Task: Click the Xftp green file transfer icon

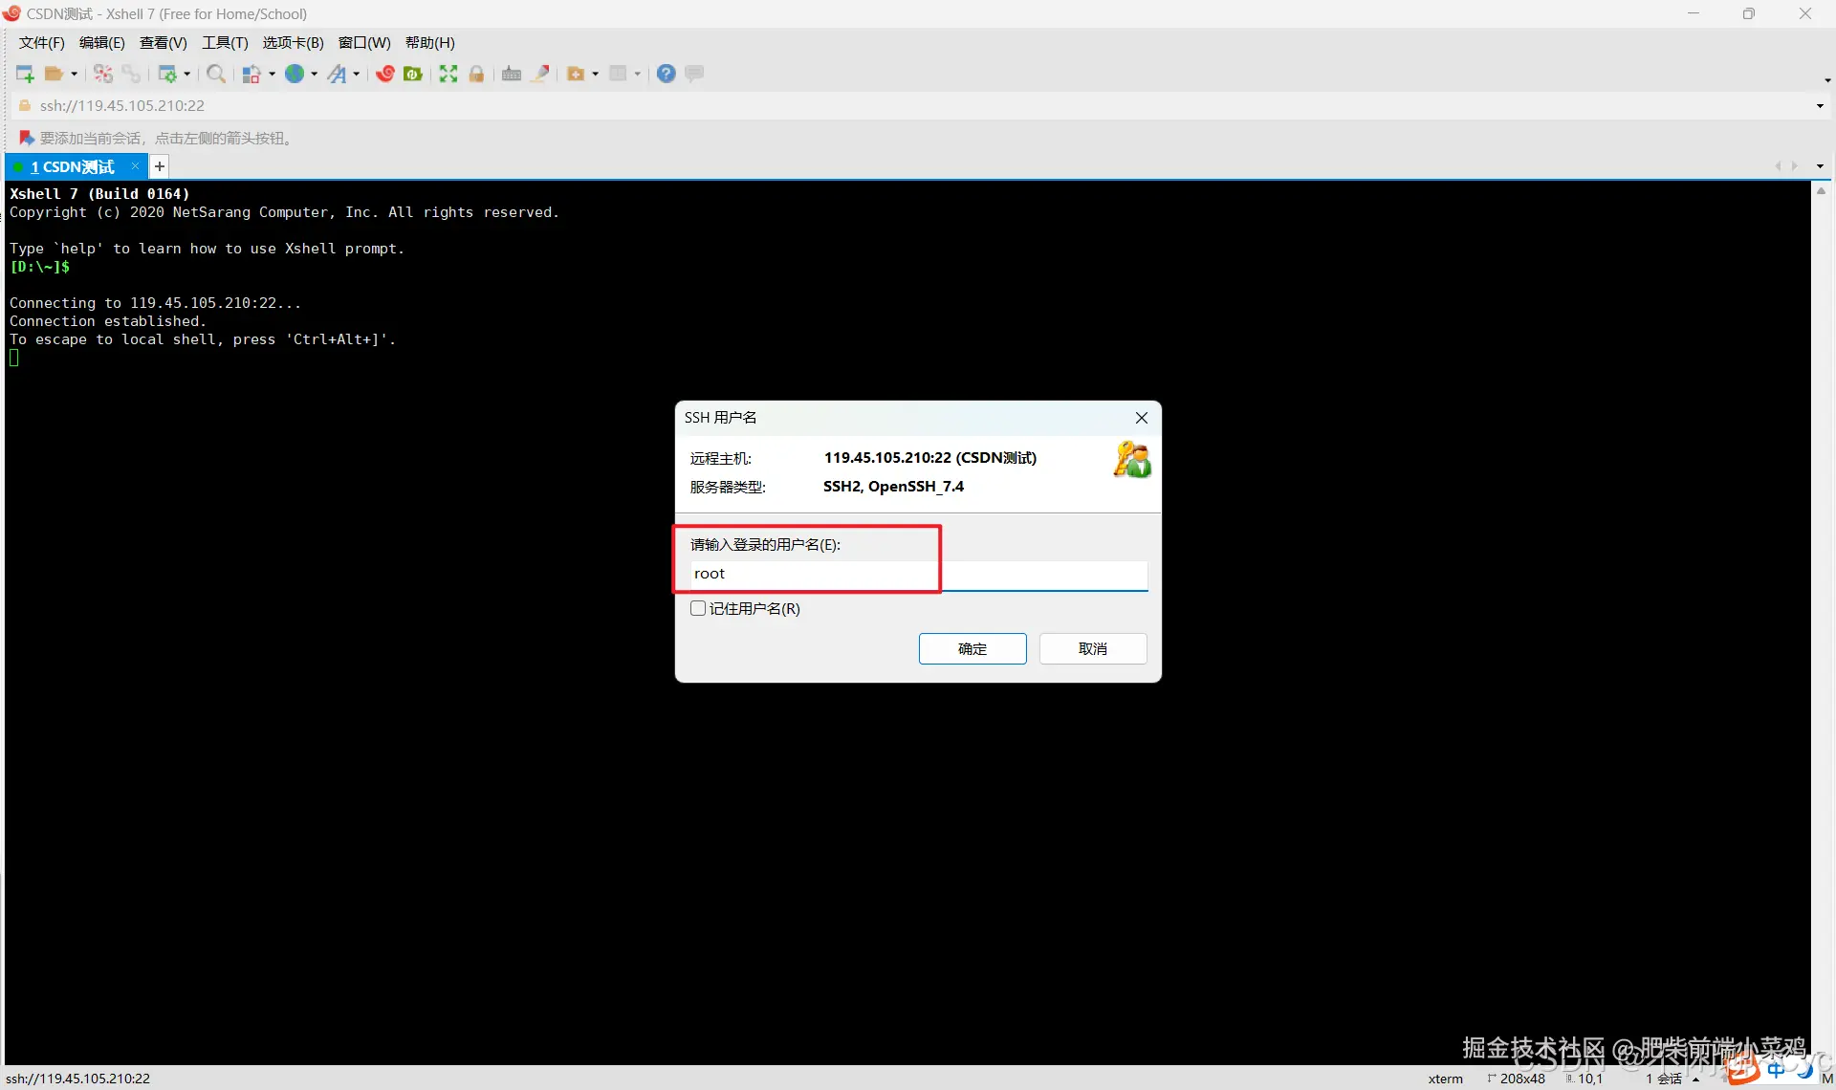Action: coord(413,74)
